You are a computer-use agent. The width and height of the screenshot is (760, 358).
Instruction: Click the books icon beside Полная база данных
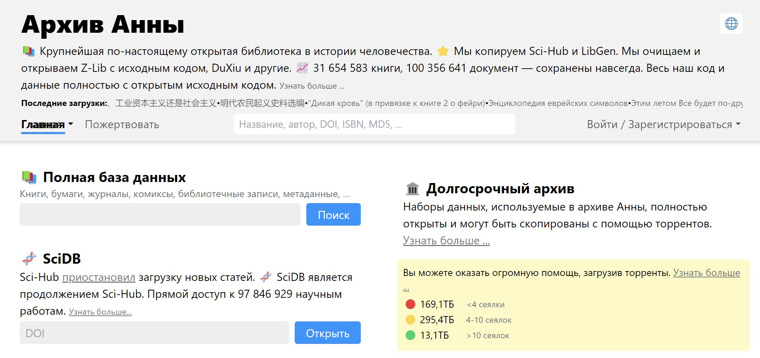tap(29, 177)
